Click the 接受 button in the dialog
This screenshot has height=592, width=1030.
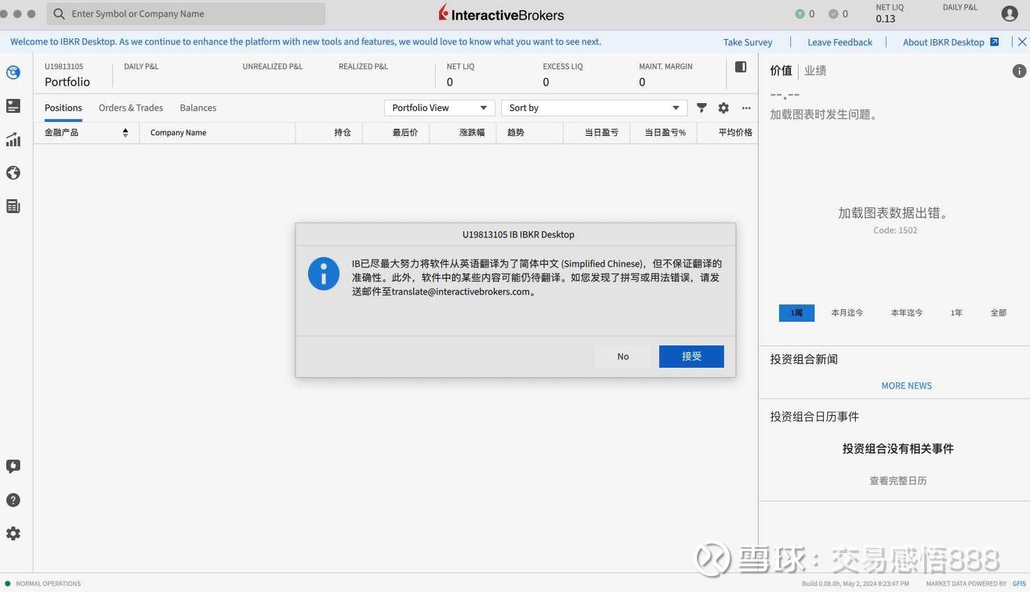pyautogui.click(x=691, y=356)
